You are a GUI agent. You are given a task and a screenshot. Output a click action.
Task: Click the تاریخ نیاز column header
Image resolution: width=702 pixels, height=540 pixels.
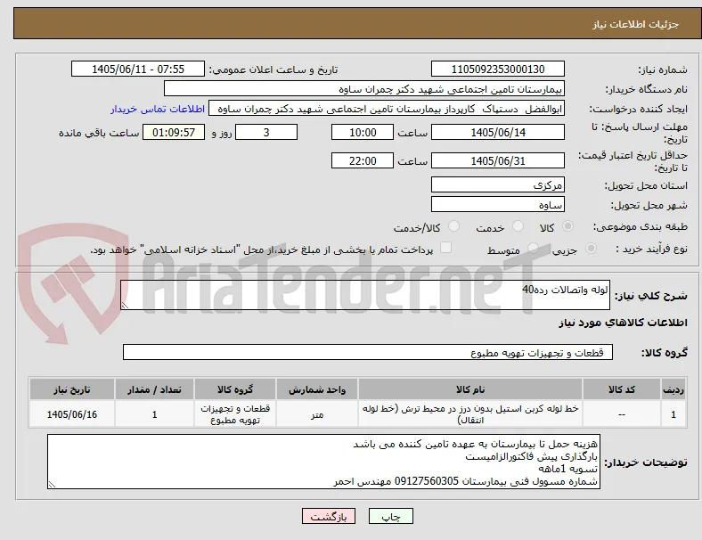pyautogui.click(x=72, y=389)
